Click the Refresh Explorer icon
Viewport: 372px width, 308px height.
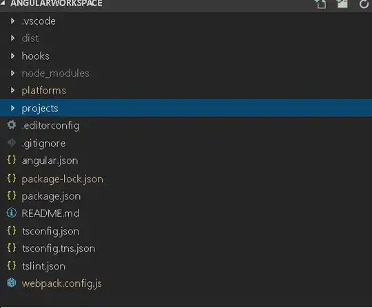(x=364, y=4)
